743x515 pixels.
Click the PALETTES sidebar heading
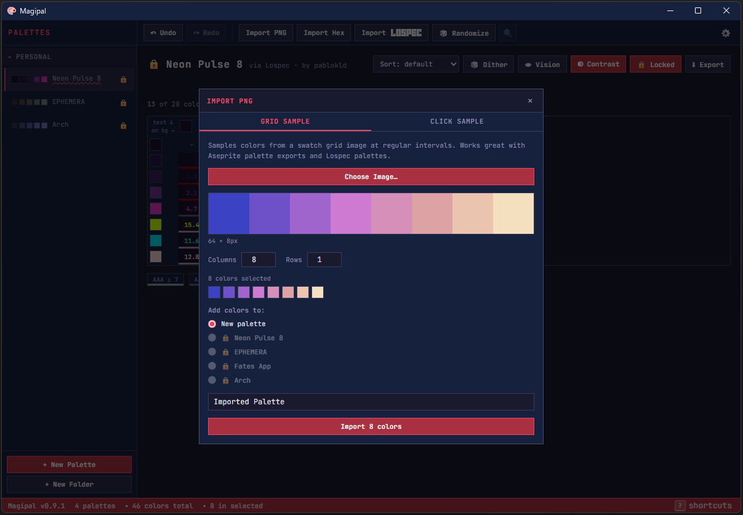point(29,33)
